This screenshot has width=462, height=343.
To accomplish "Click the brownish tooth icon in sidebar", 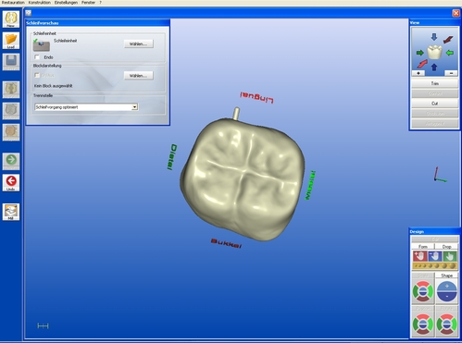I will click(11, 132).
